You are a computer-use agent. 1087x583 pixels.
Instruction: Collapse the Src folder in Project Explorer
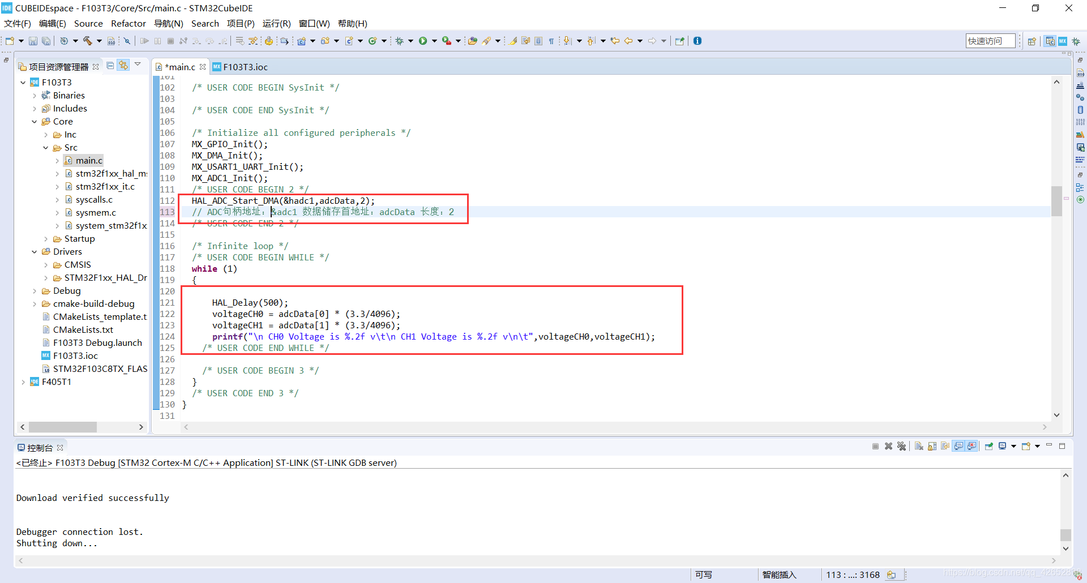[46, 148]
